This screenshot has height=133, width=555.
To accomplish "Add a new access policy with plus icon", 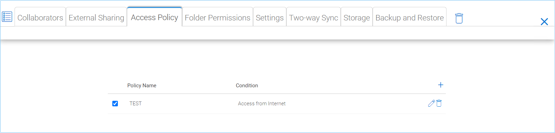I will (x=441, y=85).
